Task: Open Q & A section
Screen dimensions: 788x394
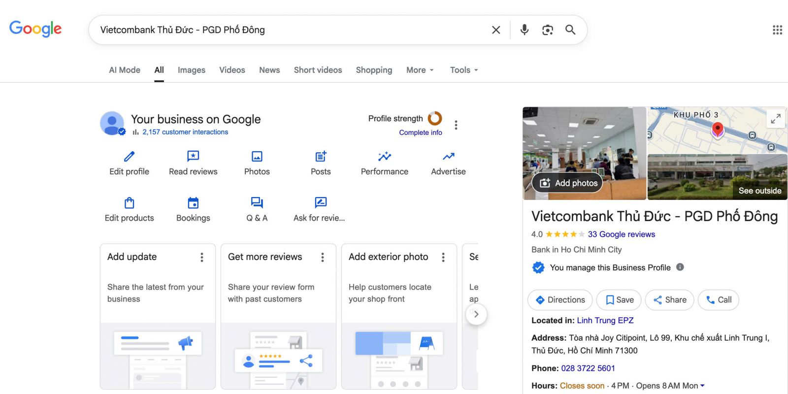Action: tap(257, 210)
